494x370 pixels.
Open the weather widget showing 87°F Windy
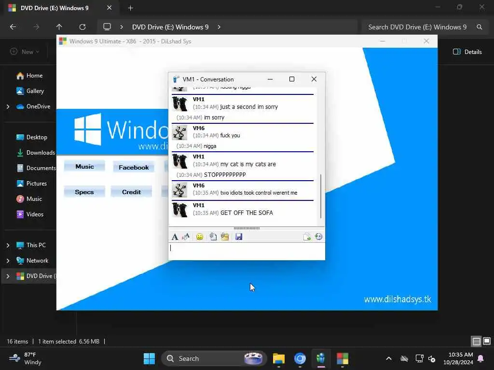[x=25, y=358]
